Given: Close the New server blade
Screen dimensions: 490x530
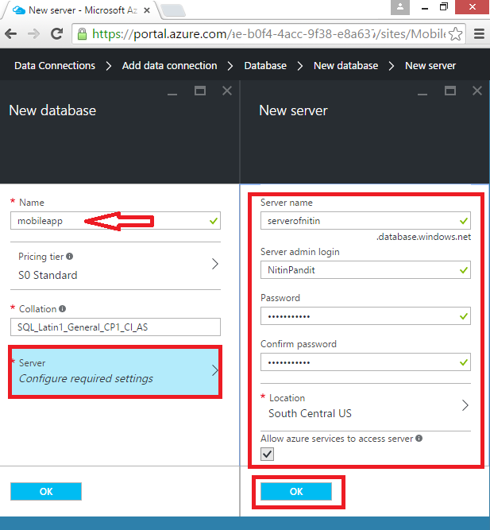Looking at the screenshot, I should click(477, 91).
